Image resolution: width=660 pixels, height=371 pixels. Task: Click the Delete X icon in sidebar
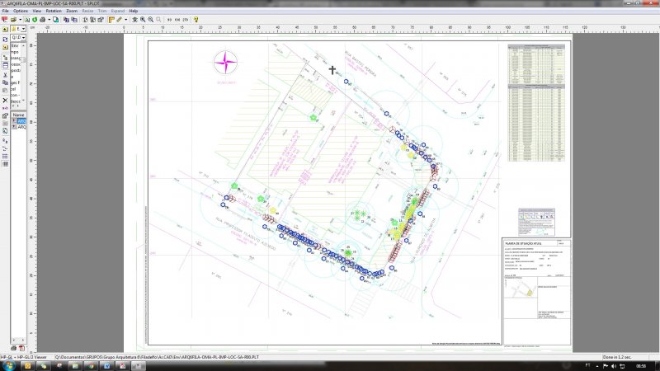tap(5, 100)
